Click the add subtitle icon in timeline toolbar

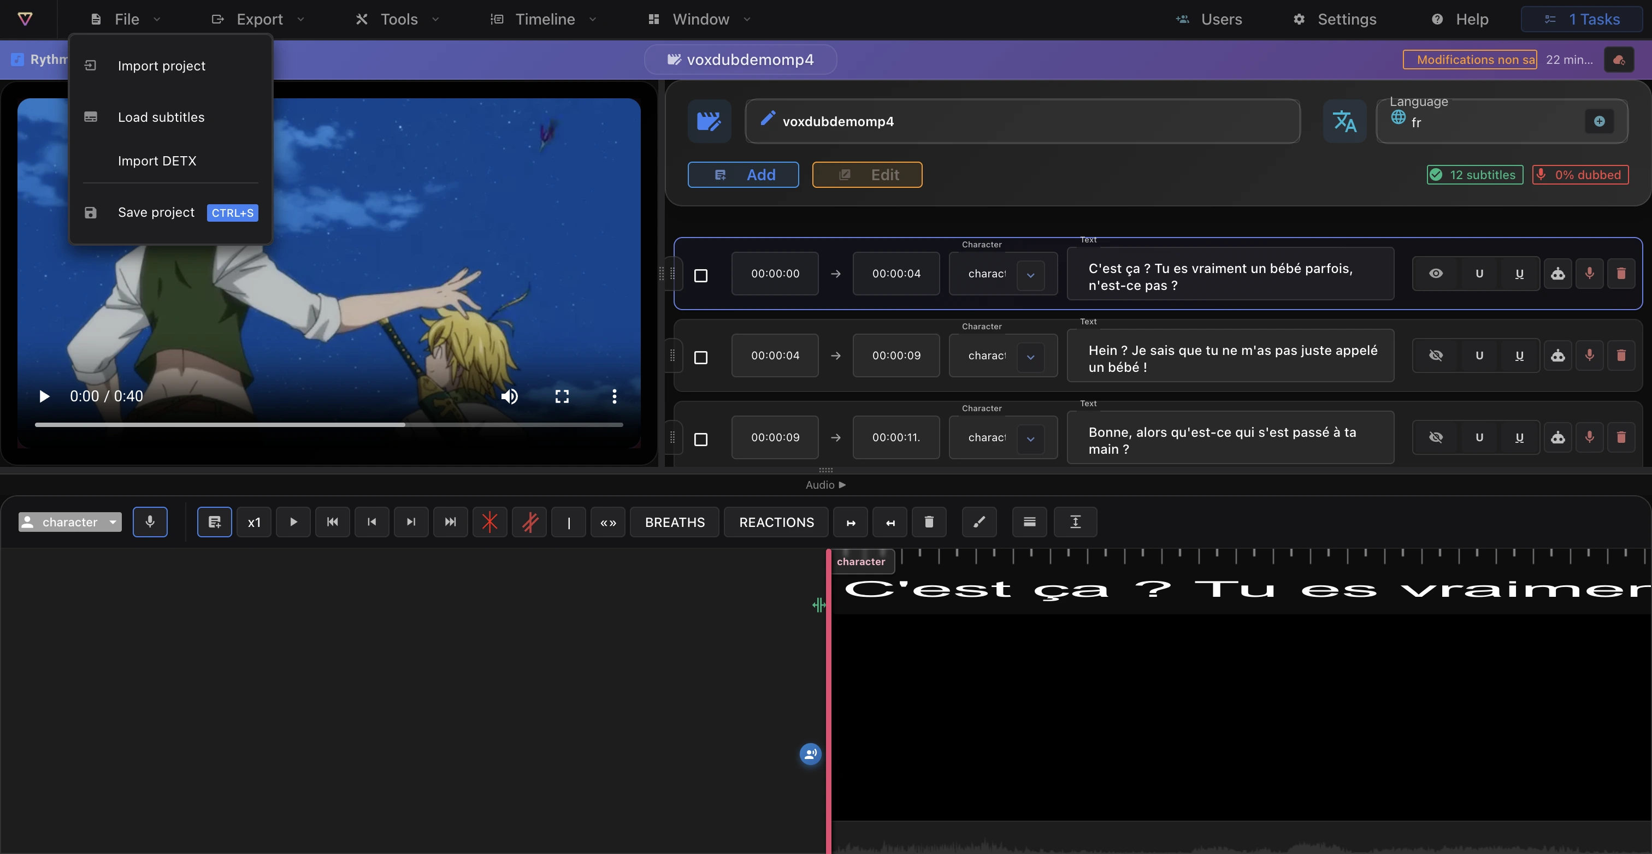(x=214, y=522)
